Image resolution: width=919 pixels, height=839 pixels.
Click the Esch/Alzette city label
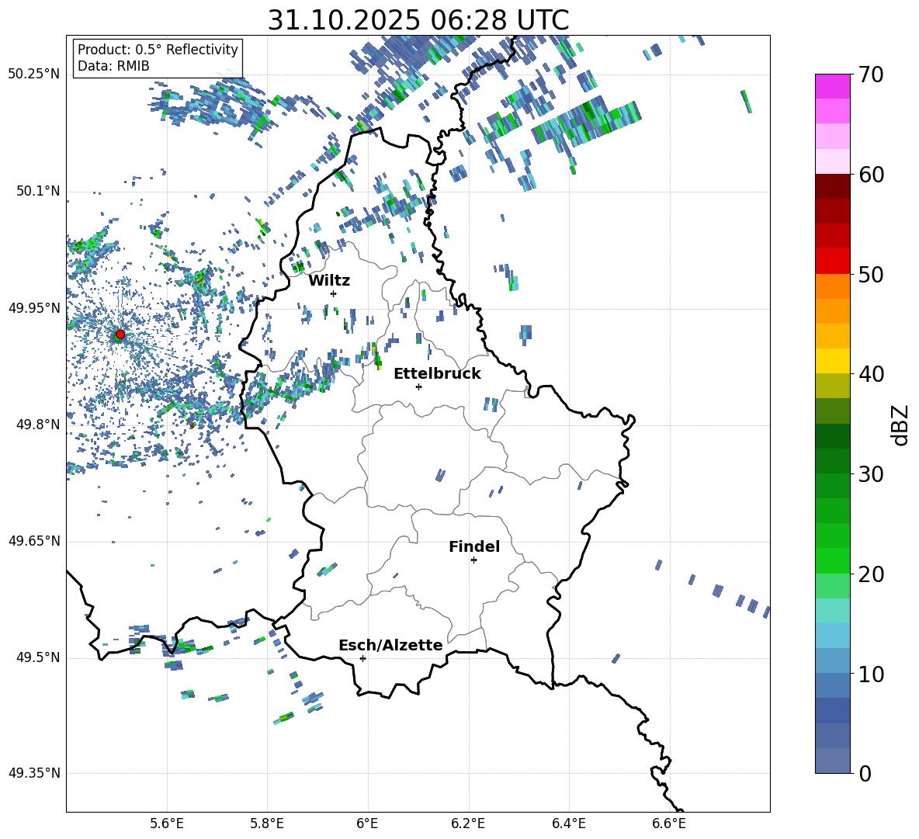click(390, 645)
